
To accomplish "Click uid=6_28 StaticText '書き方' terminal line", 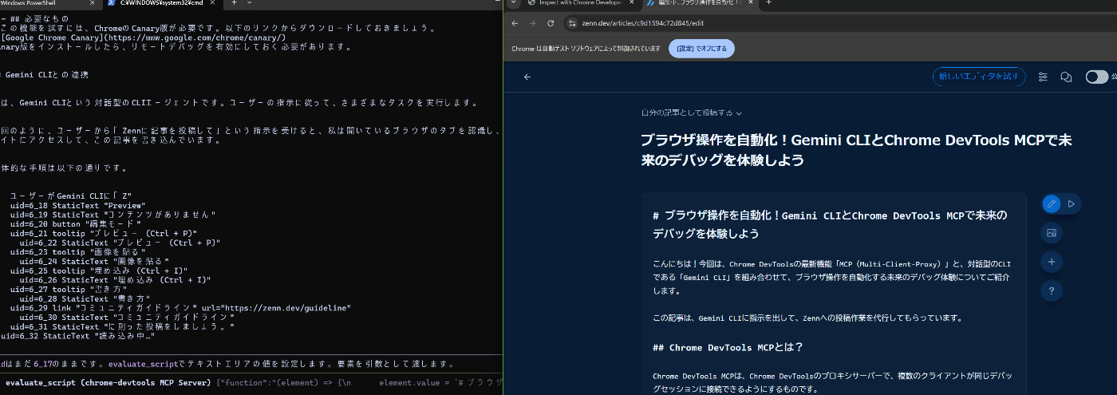I will coord(86,298).
